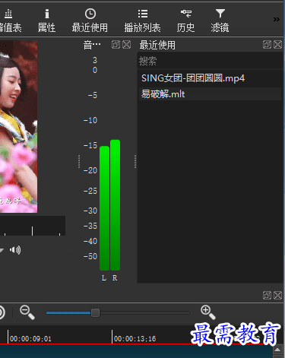Close the audio meter panel
Viewport: 285px width, 358px height.
pyautogui.click(x=126, y=45)
